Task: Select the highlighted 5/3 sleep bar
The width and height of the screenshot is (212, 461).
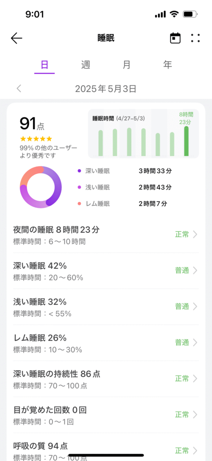Action: tap(186, 141)
